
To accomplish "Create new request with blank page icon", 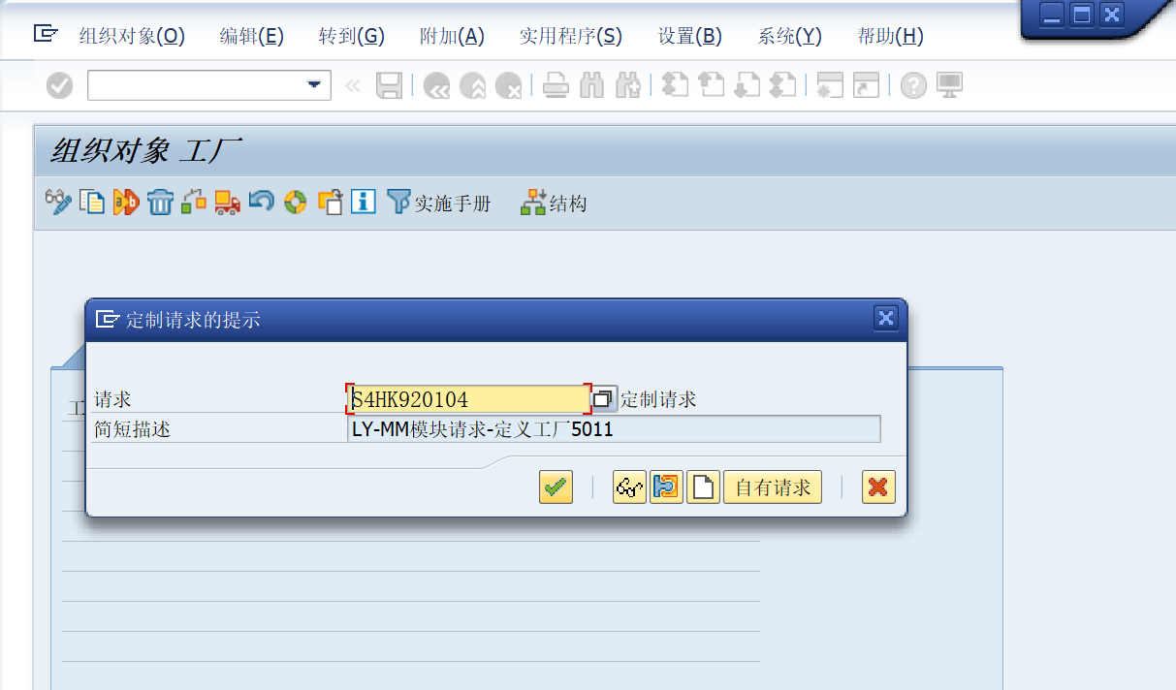I will [x=703, y=486].
